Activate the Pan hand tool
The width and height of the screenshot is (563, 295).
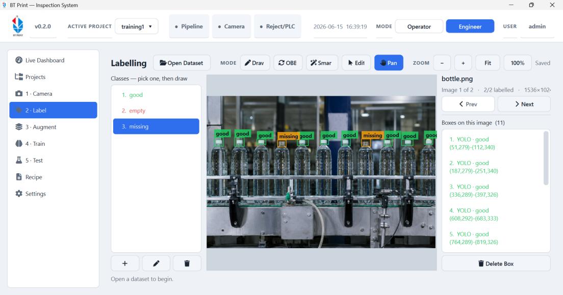[389, 63]
